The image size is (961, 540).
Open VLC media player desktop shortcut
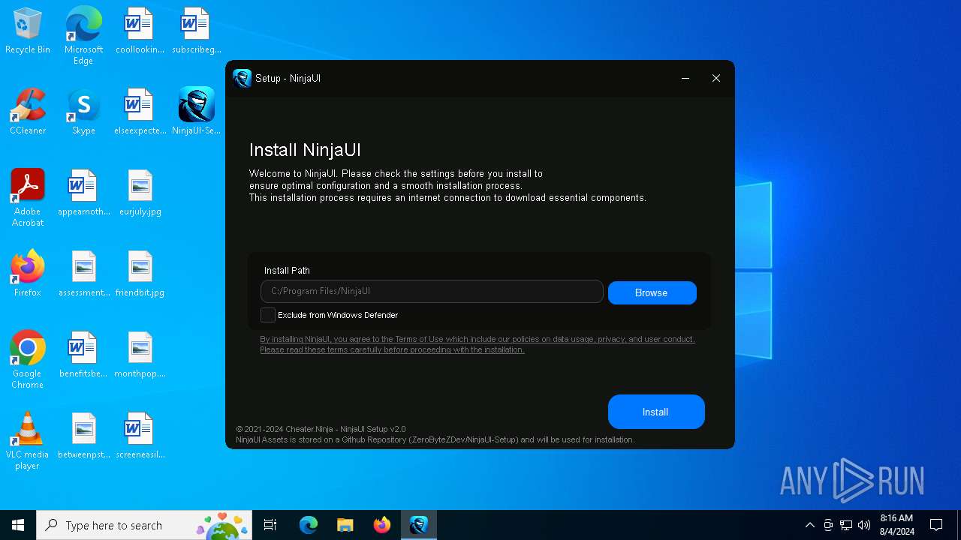28,440
